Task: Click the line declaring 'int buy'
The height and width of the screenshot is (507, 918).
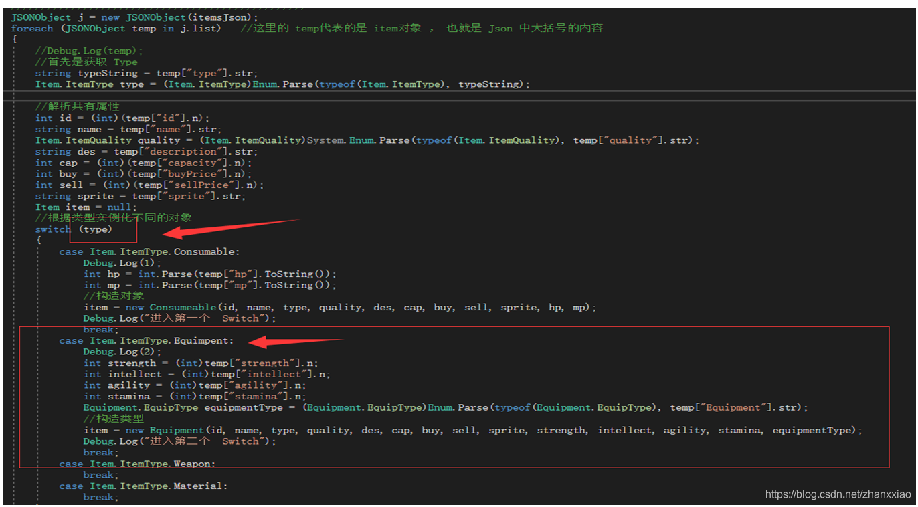Action: tap(144, 174)
